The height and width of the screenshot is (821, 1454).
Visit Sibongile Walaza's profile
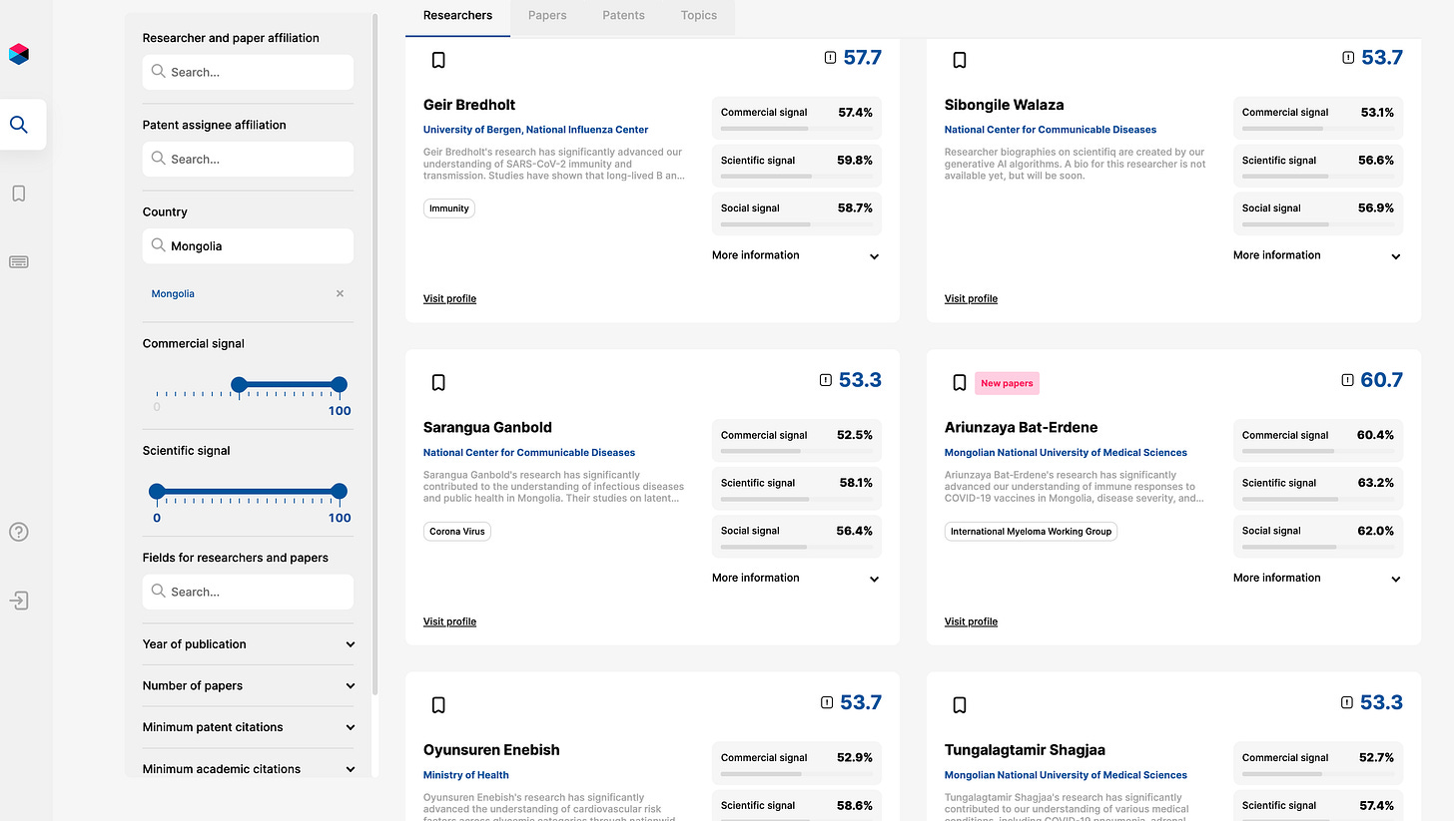tap(971, 298)
